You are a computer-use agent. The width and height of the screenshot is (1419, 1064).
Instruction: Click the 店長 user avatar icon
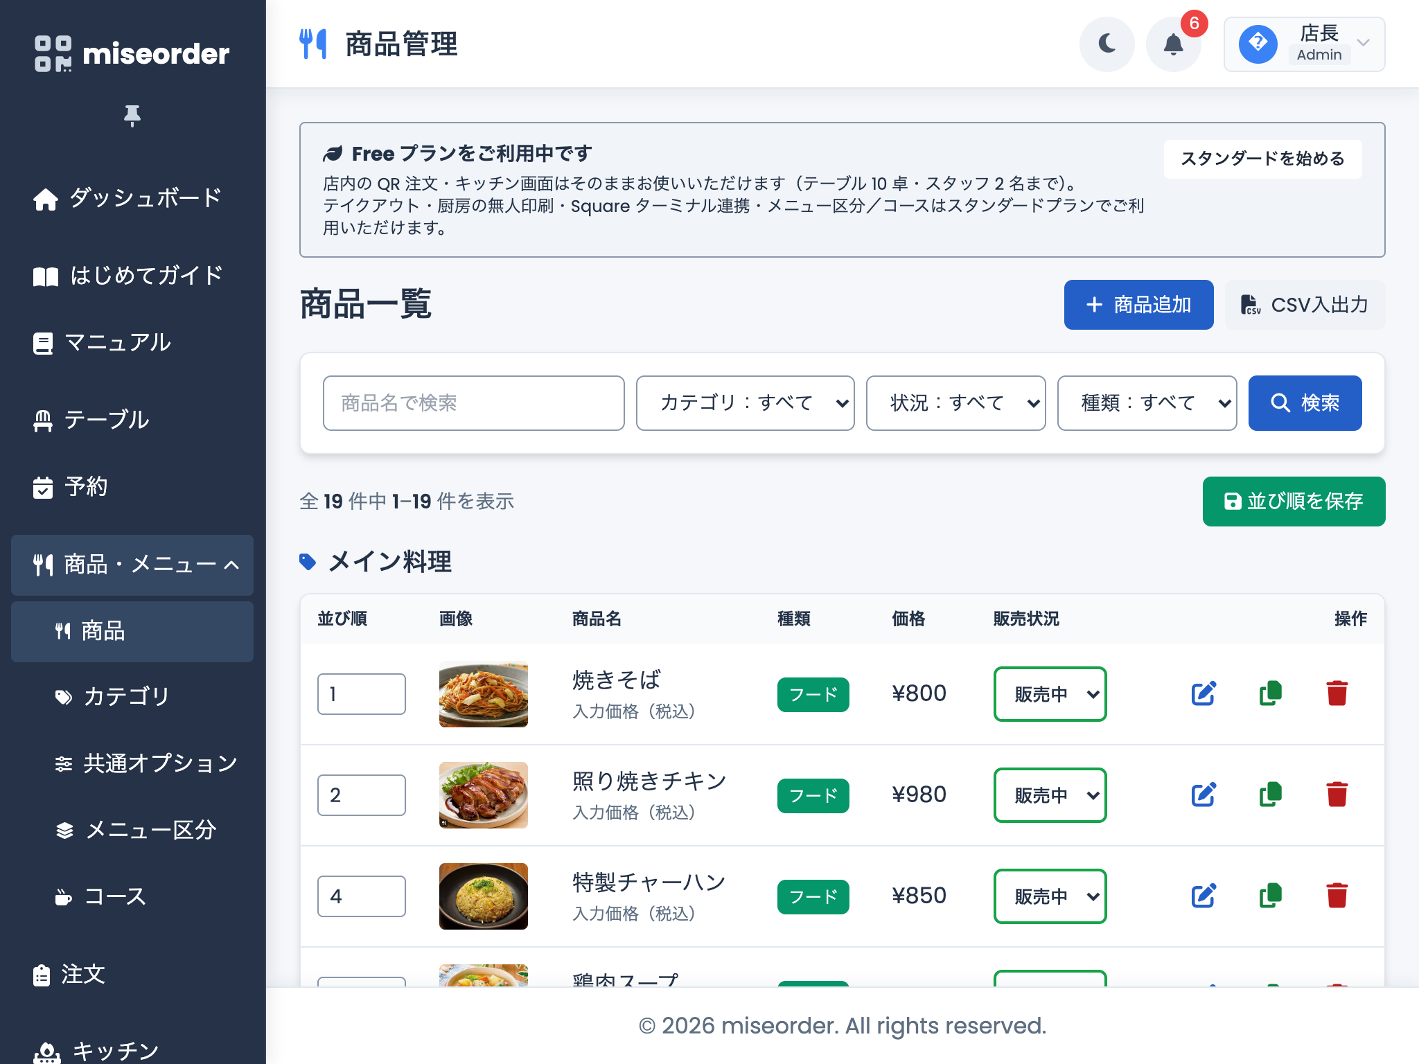coord(1258,44)
